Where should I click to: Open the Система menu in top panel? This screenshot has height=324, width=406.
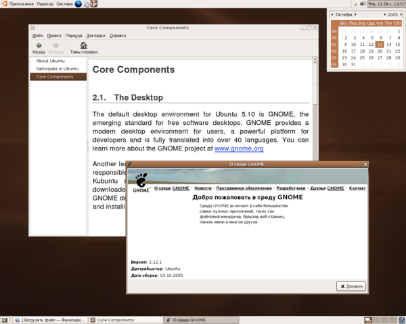pyautogui.click(x=64, y=4)
